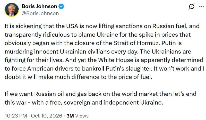
Task: Click "sovereign and independent Ukraine" text
Action: point(113,102)
